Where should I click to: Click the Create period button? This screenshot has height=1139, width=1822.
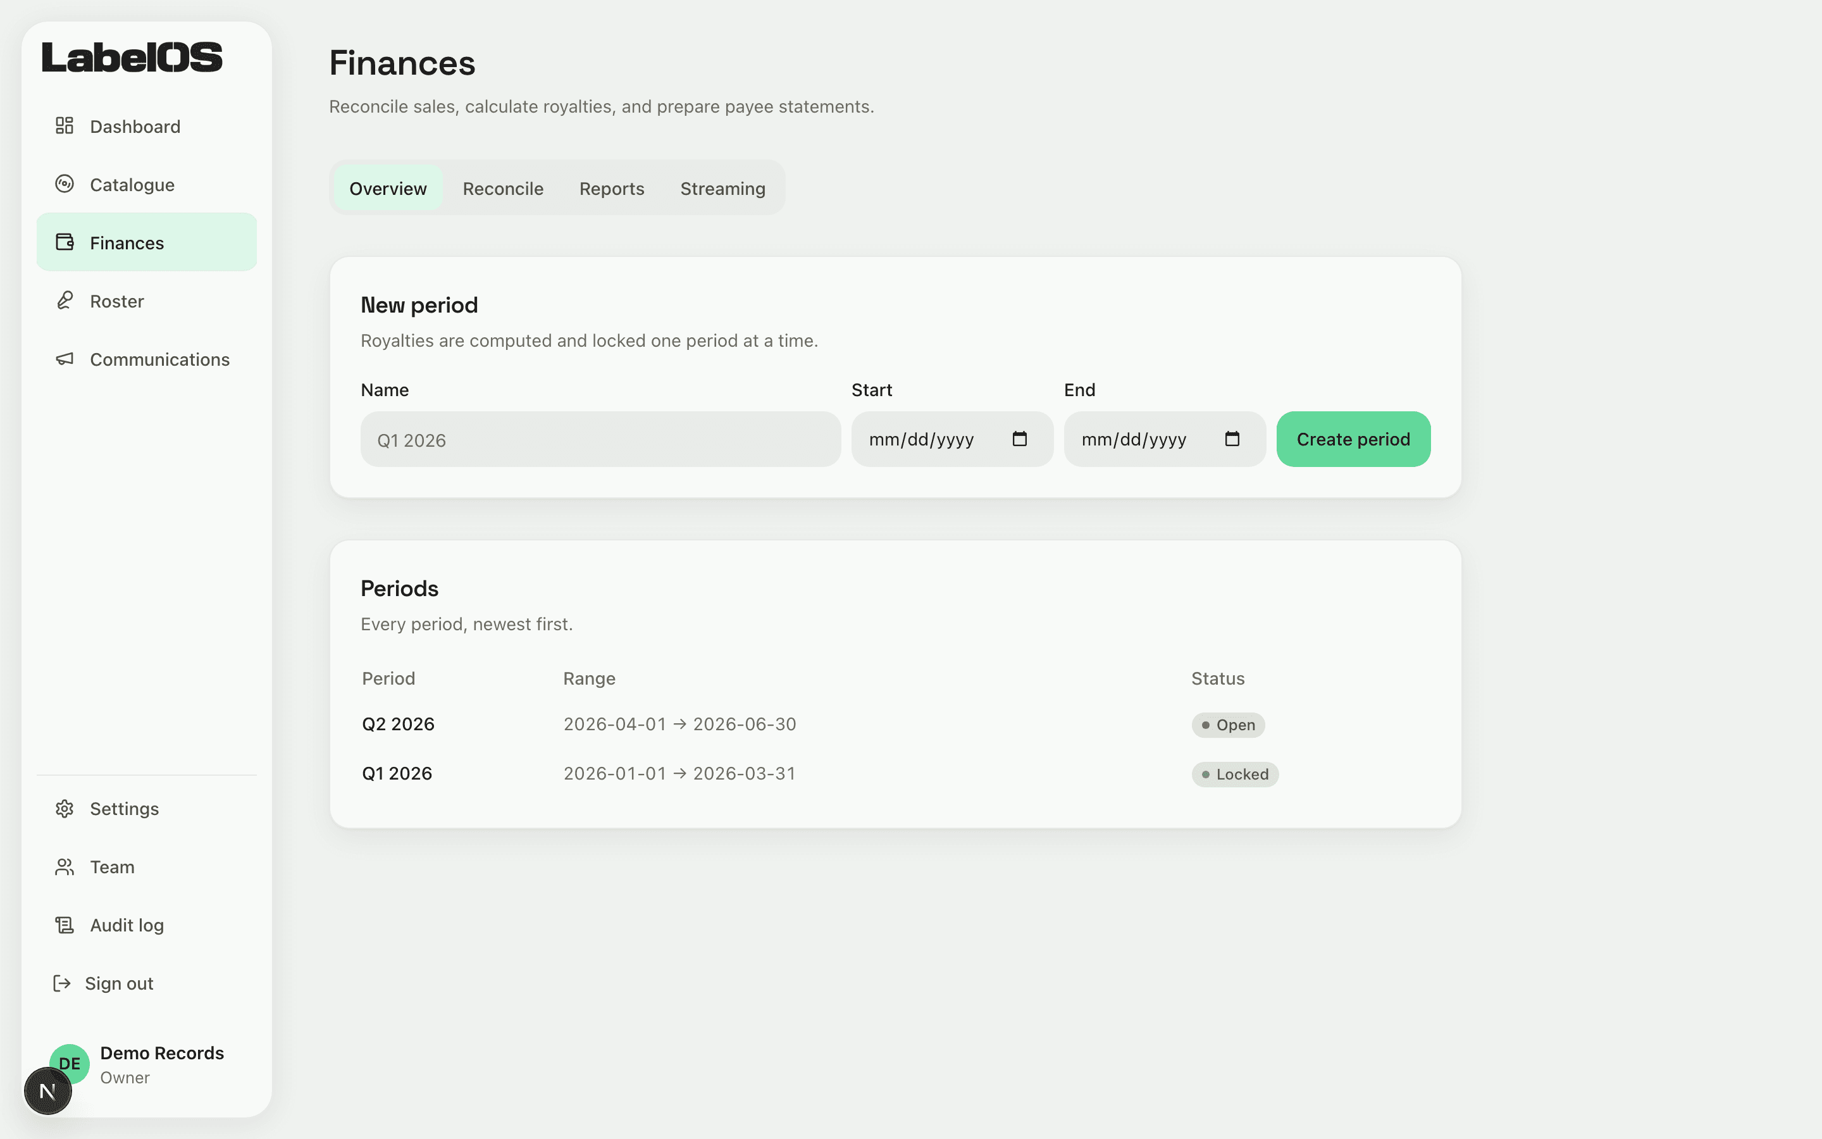1353,439
